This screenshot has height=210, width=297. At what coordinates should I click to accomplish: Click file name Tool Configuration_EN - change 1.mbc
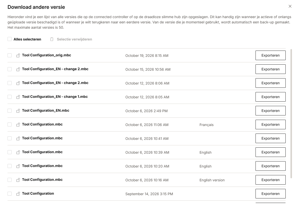tap(55, 97)
